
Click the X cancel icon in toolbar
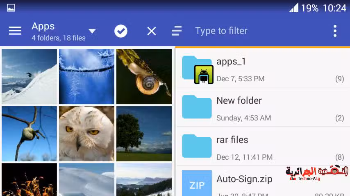point(152,31)
